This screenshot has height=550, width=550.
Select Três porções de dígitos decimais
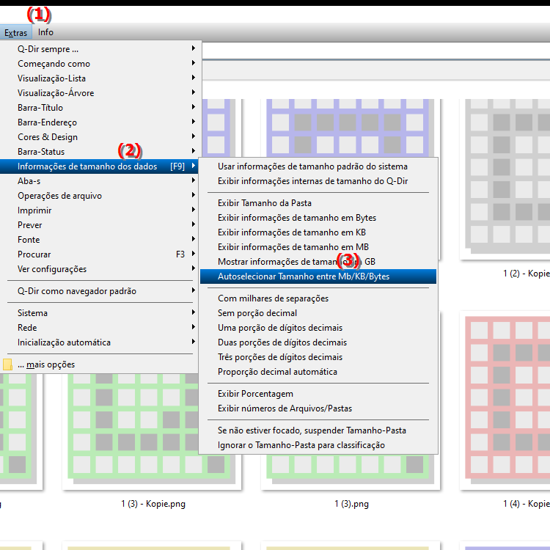pyautogui.click(x=318, y=357)
